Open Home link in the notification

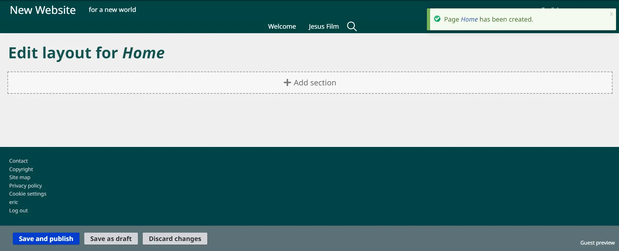point(469,19)
